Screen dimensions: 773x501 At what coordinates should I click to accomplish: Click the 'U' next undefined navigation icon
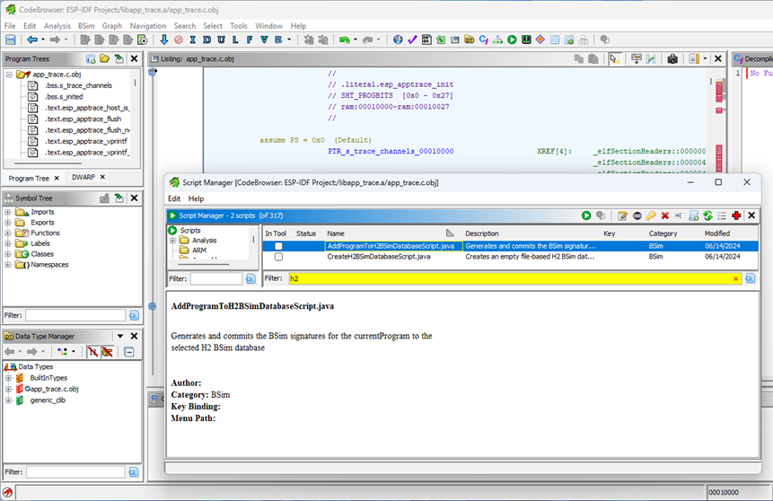(222, 40)
